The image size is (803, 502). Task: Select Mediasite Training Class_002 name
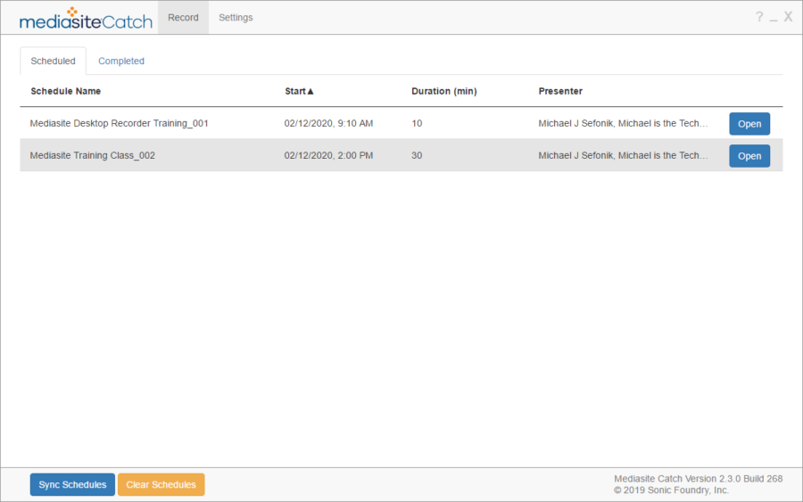(92, 155)
